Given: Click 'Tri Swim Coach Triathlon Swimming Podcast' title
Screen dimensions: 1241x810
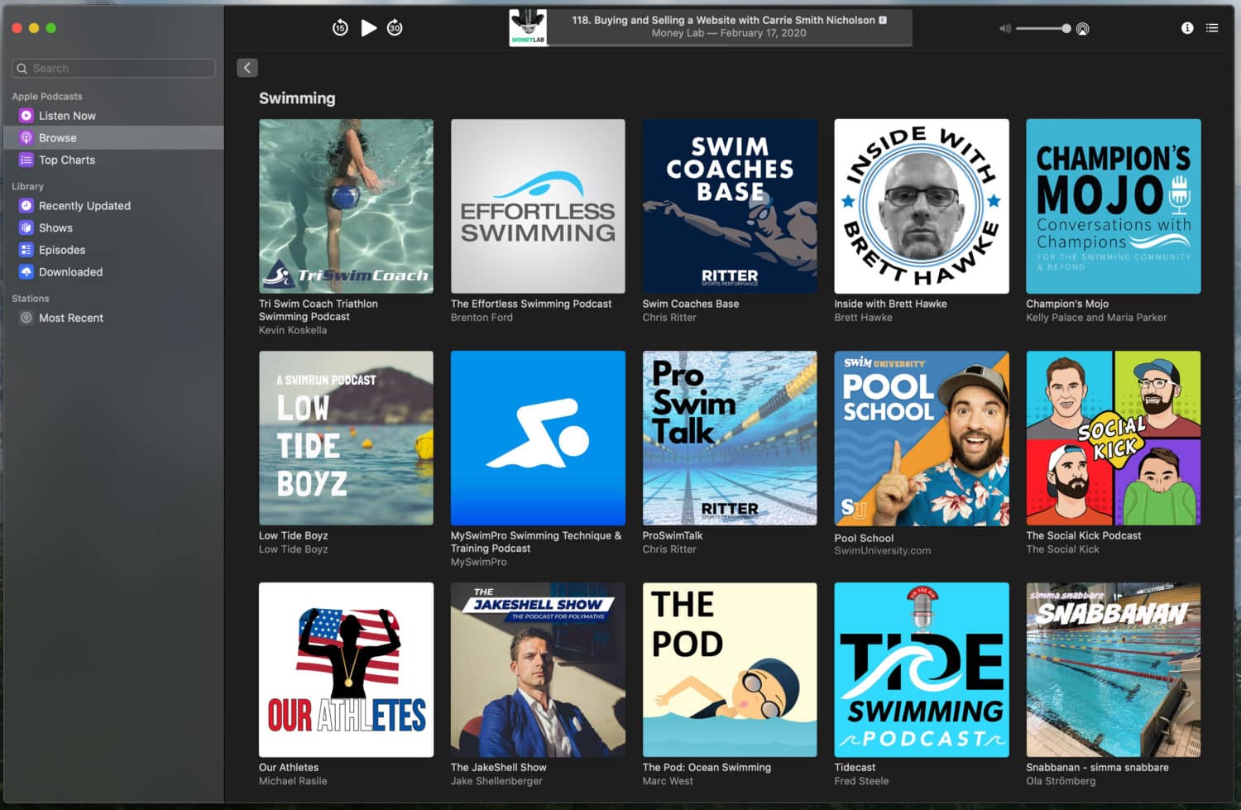Looking at the screenshot, I should pyautogui.click(x=319, y=310).
